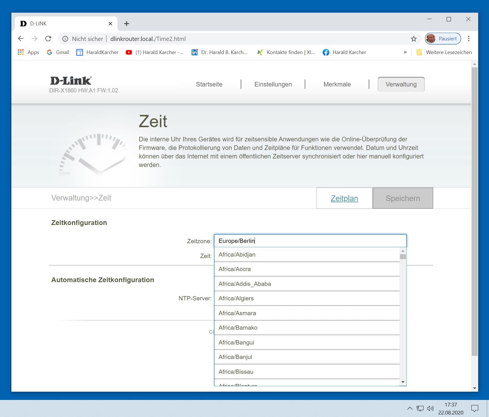The image size is (489, 417).
Task: Open a new browser tab
Action: coord(127,24)
